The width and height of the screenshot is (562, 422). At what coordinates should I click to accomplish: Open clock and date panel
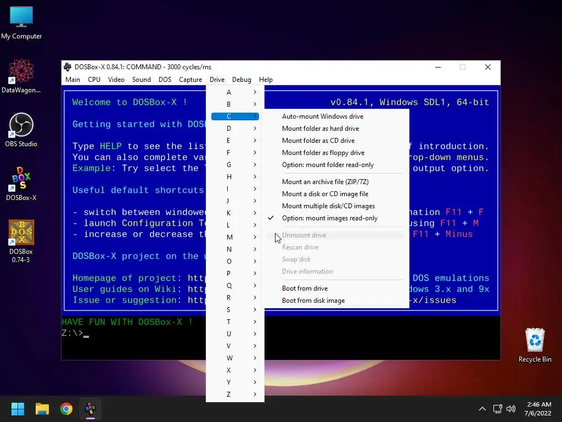pos(538,409)
